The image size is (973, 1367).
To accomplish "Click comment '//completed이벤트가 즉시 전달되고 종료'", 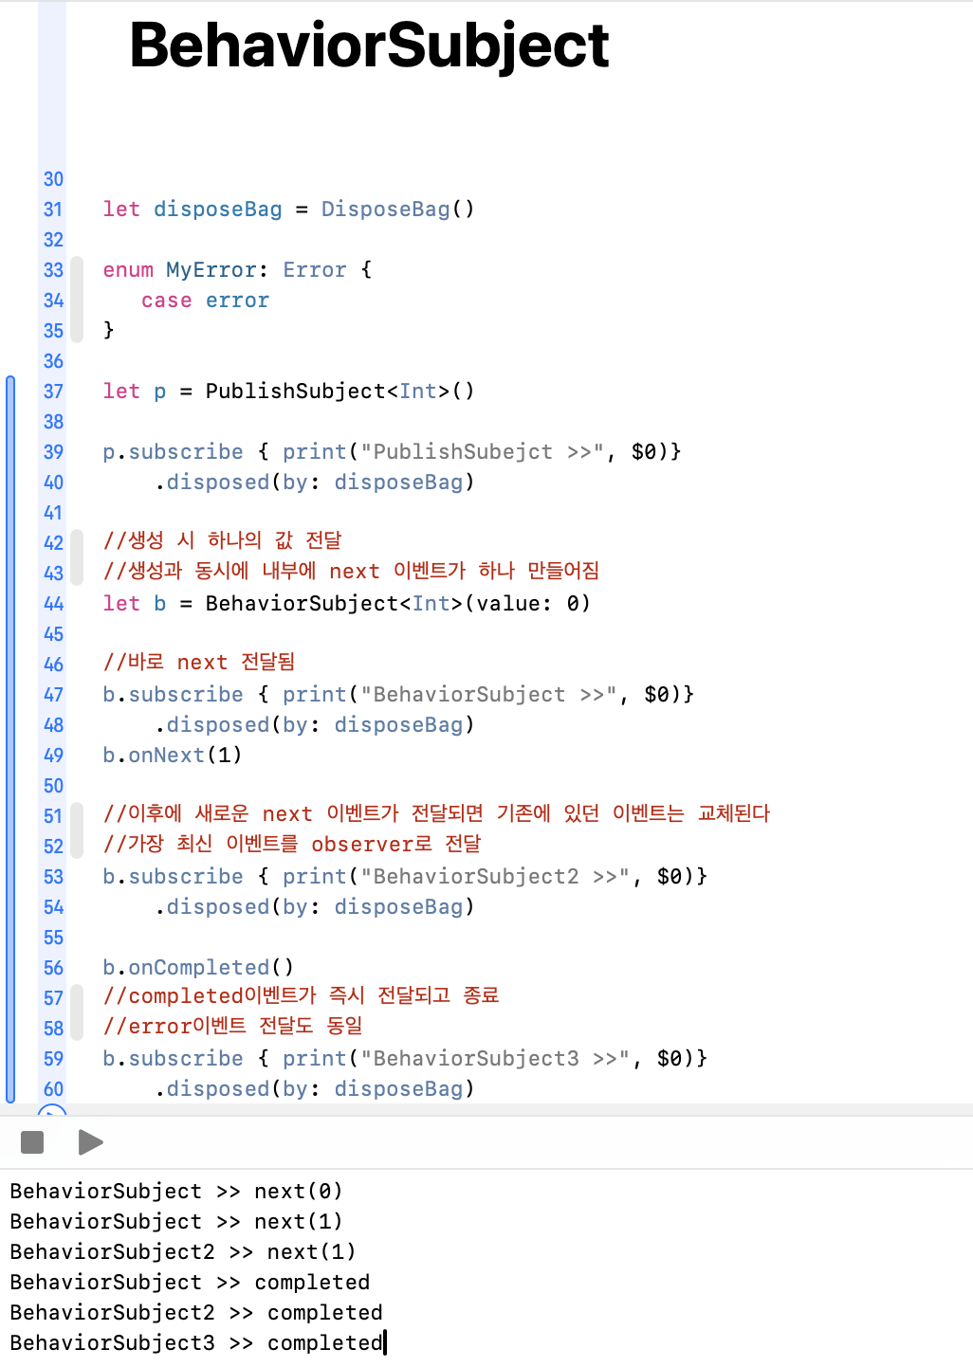I will pyautogui.click(x=301, y=995).
